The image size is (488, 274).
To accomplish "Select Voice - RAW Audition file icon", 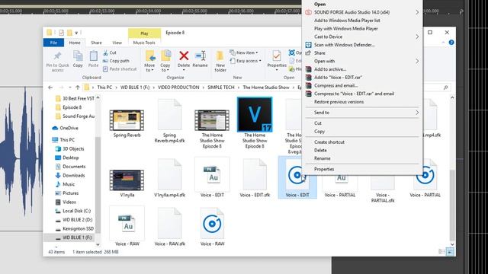I will click(127, 223).
